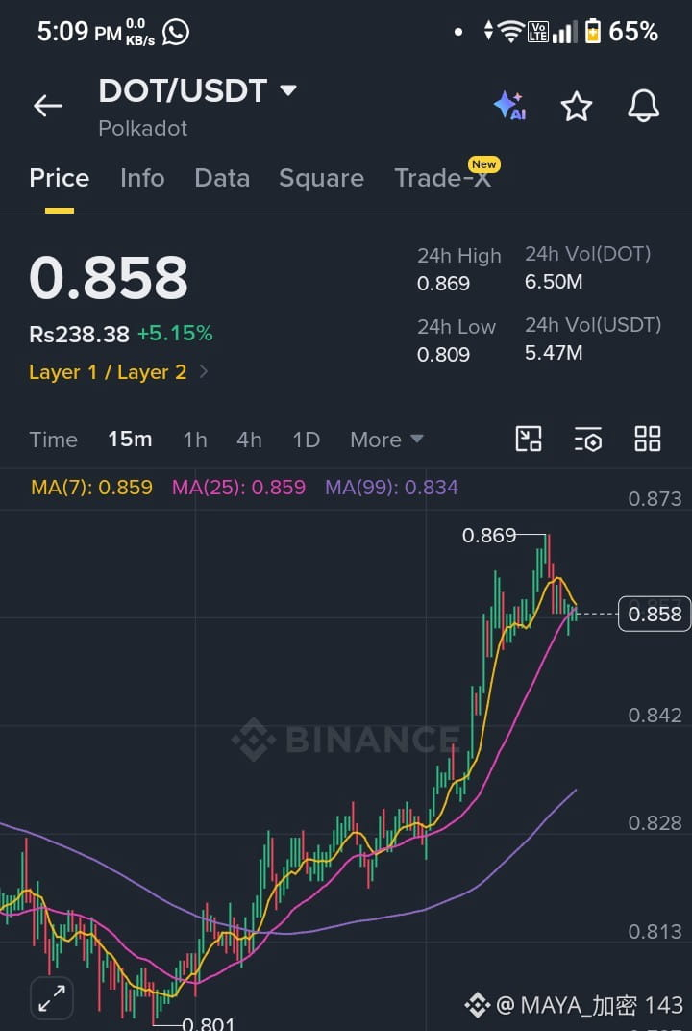Tap the MA(99): 0.834 indicator label

click(392, 488)
